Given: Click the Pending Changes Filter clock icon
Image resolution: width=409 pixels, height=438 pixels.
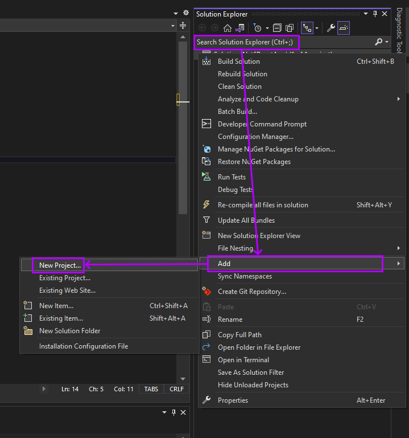Looking at the screenshot, I should 257,28.
